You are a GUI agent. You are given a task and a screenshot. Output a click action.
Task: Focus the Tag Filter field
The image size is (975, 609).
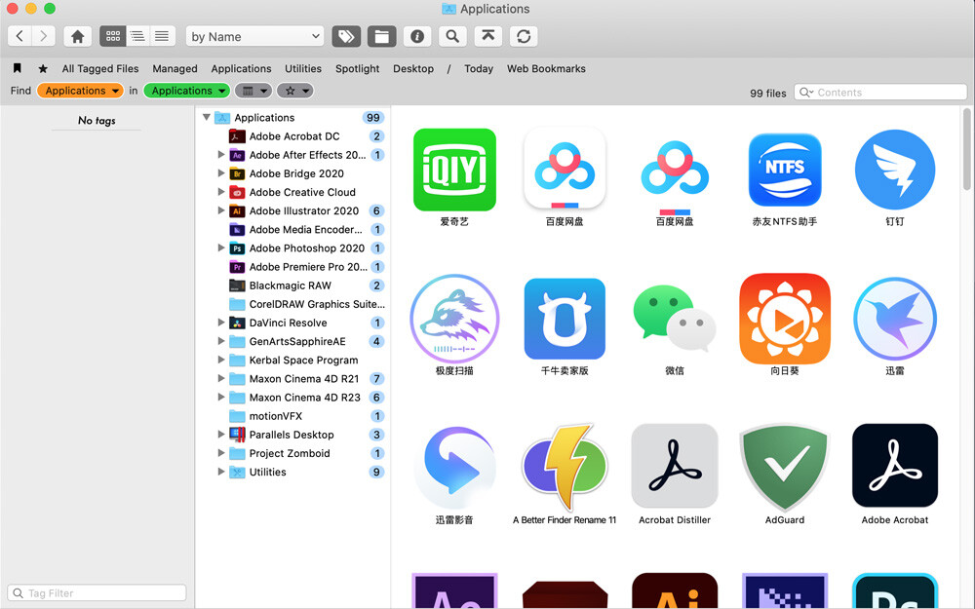click(97, 592)
